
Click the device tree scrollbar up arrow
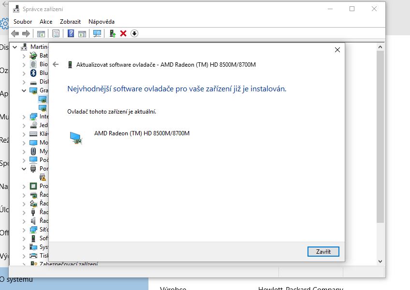click(380, 47)
